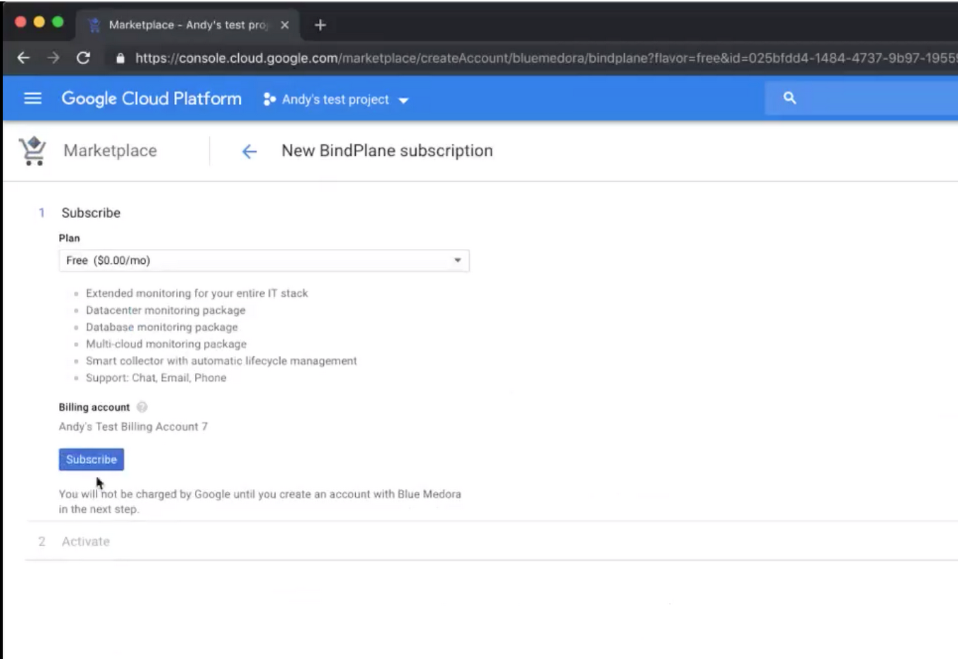Click the browser back button

tap(23, 58)
